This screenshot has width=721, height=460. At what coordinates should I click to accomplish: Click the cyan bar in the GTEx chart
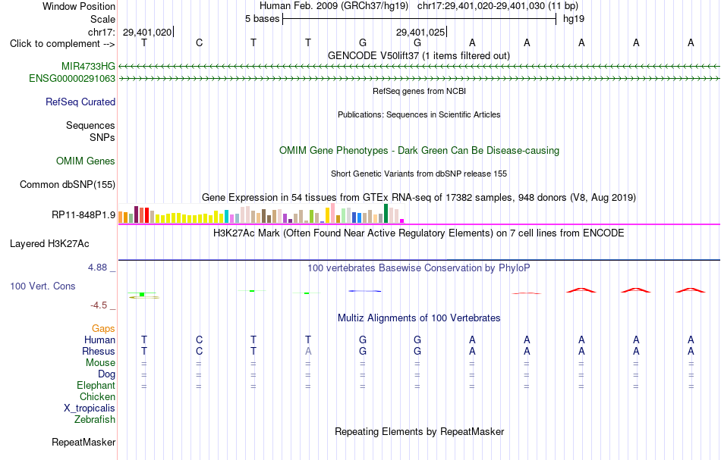(x=226, y=217)
